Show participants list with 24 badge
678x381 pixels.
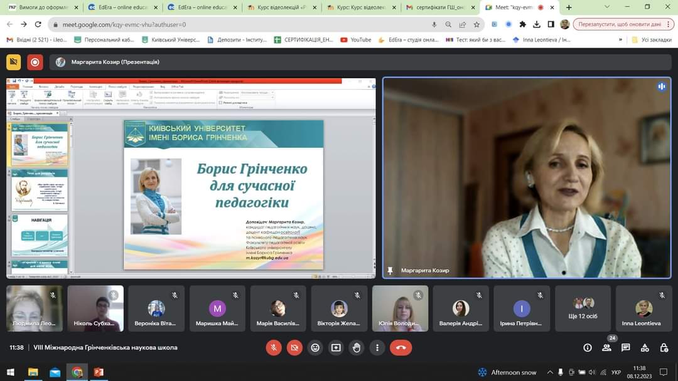[606, 347]
